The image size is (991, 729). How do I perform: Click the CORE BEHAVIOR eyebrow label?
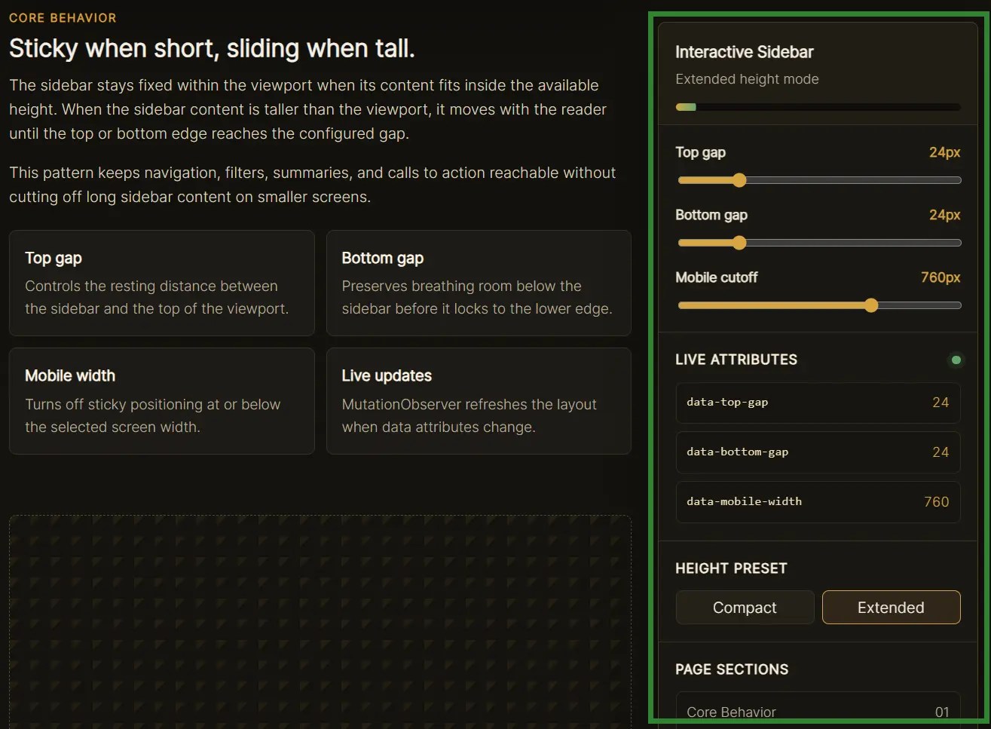[63, 17]
